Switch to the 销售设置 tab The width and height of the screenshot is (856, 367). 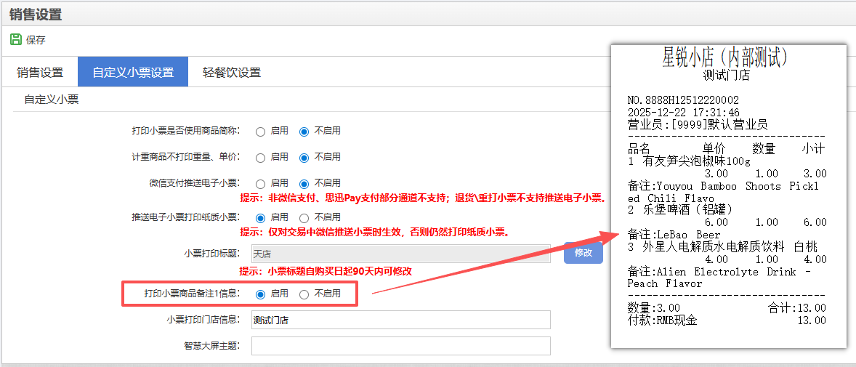(x=40, y=73)
